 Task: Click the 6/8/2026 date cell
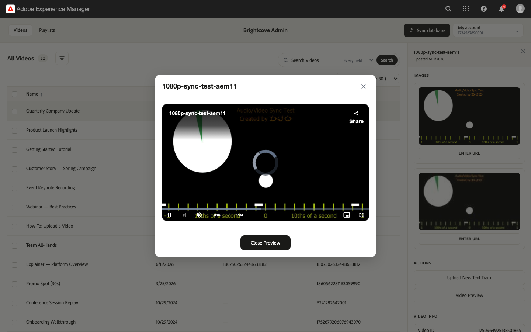pyautogui.click(x=164, y=264)
